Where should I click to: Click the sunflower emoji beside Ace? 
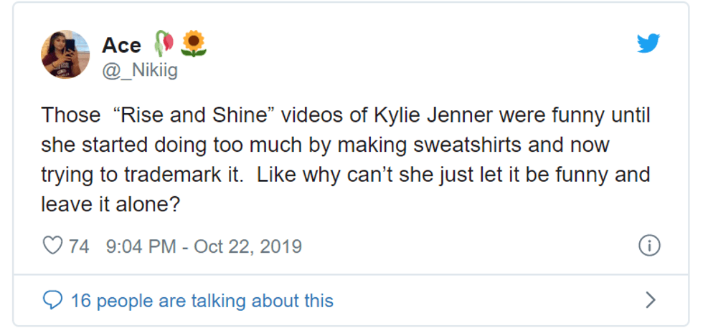tap(194, 44)
